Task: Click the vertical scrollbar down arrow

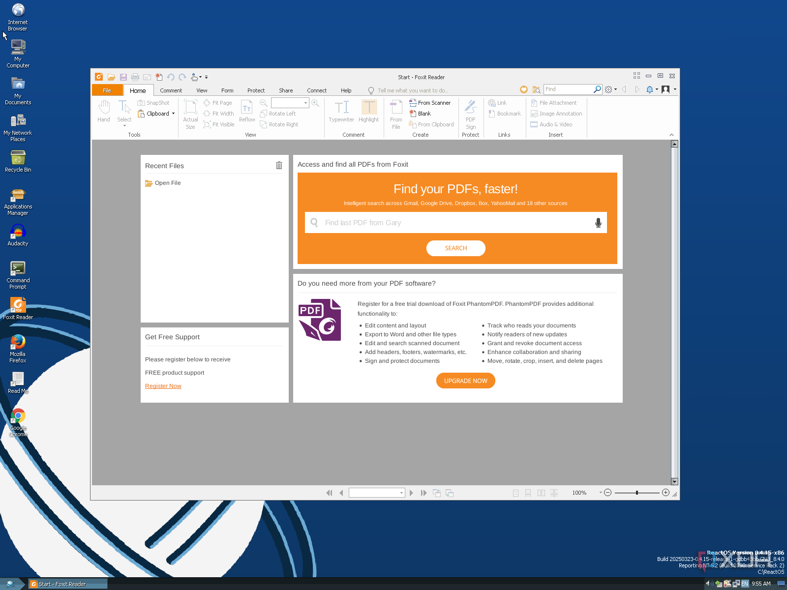Action: click(x=674, y=482)
